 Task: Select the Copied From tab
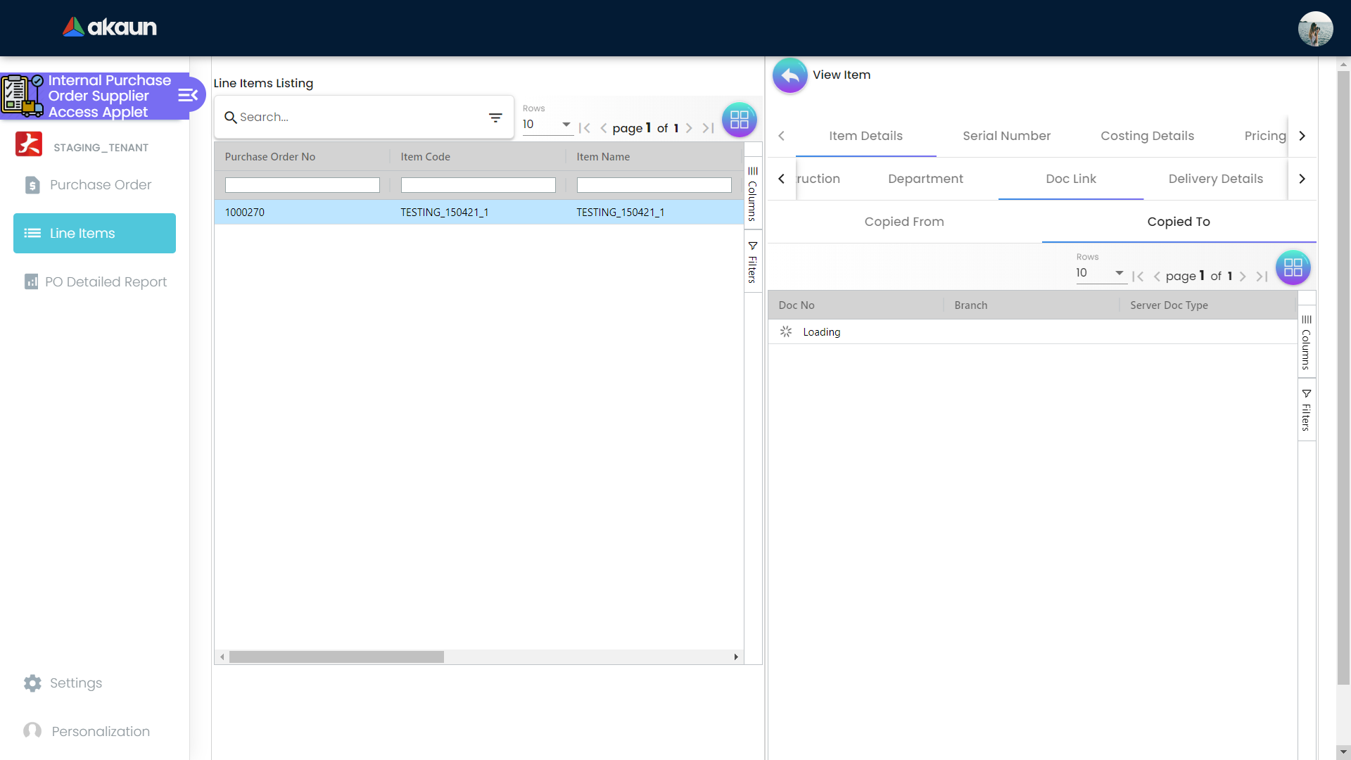pyautogui.click(x=903, y=222)
